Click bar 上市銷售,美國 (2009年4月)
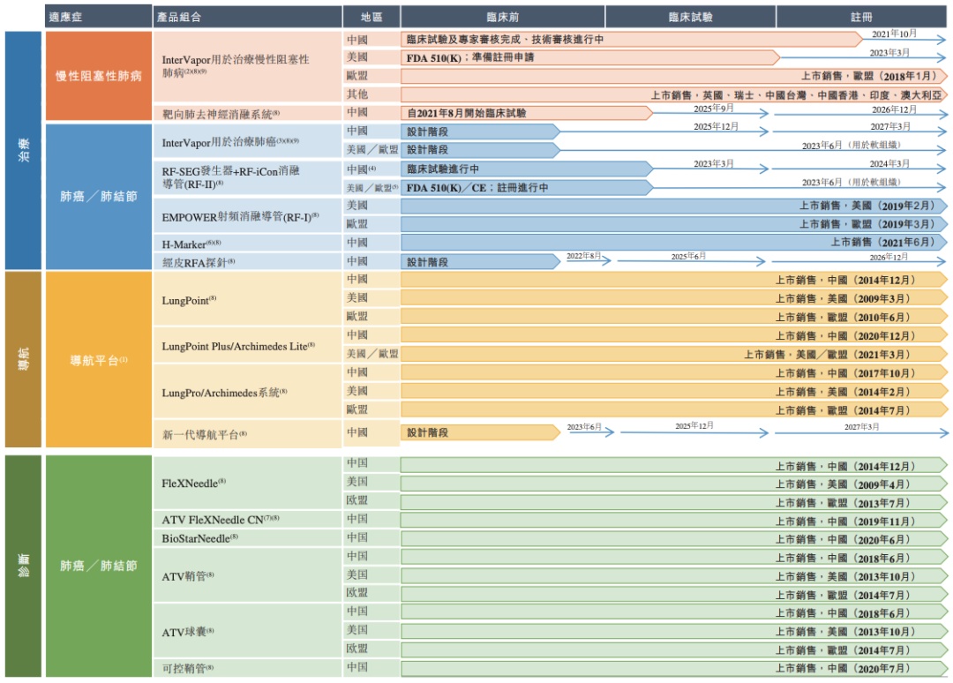 click(674, 484)
